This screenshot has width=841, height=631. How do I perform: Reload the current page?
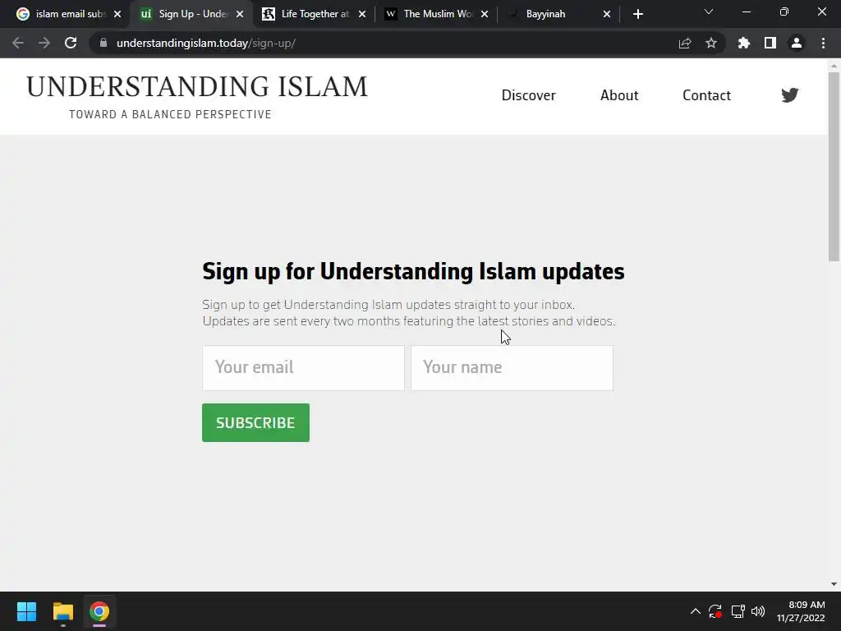(x=71, y=43)
